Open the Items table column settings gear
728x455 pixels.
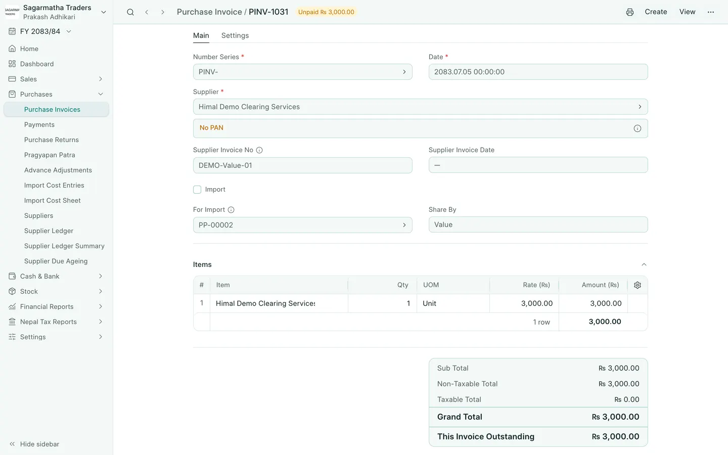[638, 285]
